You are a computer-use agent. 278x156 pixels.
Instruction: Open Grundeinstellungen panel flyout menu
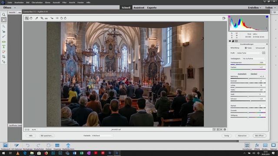point(267,44)
